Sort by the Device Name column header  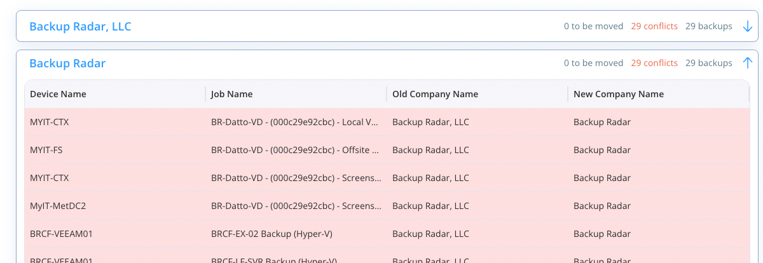pyautogui.click(x=58, y=94)
